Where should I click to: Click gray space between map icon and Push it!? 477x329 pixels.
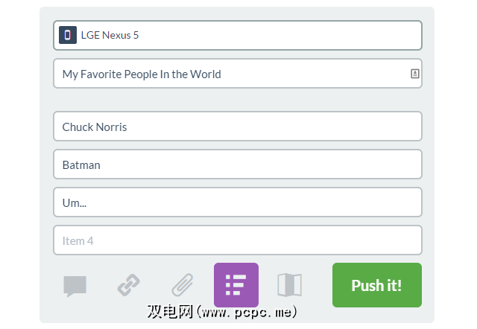click(318, 285)
